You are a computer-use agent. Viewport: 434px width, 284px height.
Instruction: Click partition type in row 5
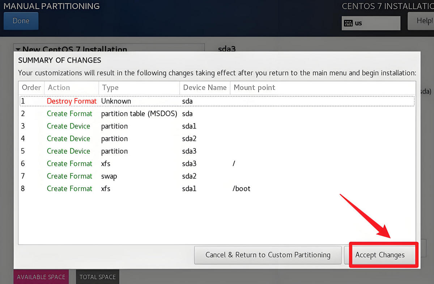click(x=114, y=151)
